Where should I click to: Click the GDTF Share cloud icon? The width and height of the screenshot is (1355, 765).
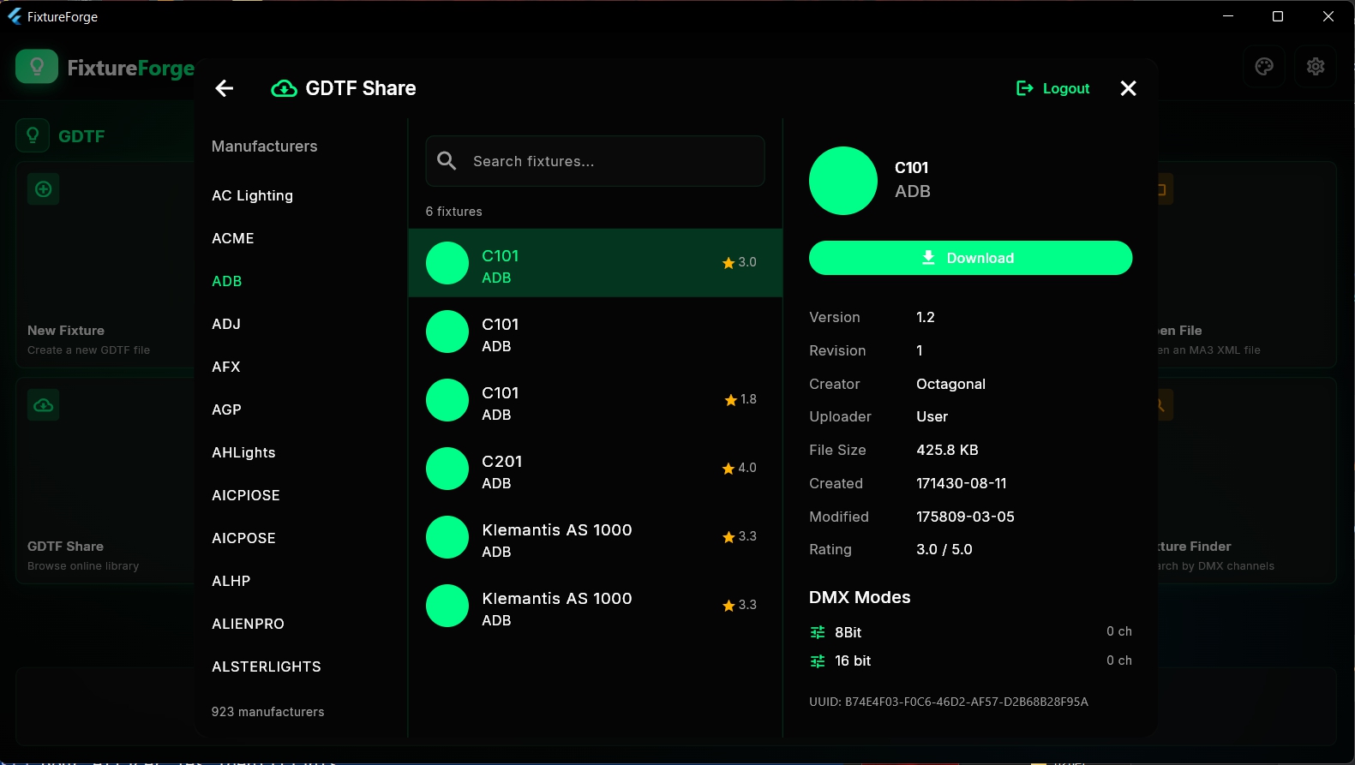point(284,88)
